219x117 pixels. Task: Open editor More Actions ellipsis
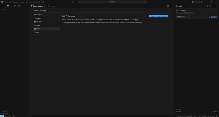tap(171, 6)
